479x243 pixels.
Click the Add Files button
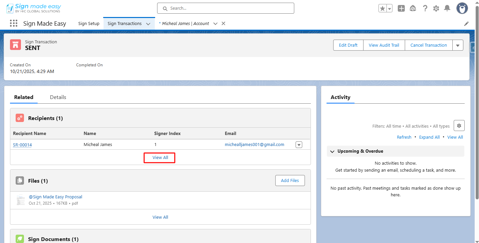coord(290,181)
